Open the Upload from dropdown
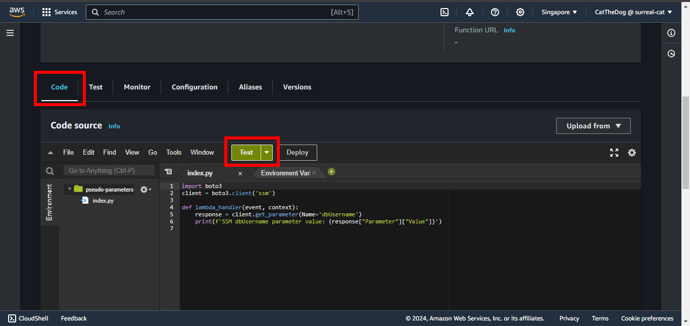Image resolution: width=690 pixels, height=326 pixels. pyautogui.click(x=593, y=126)
